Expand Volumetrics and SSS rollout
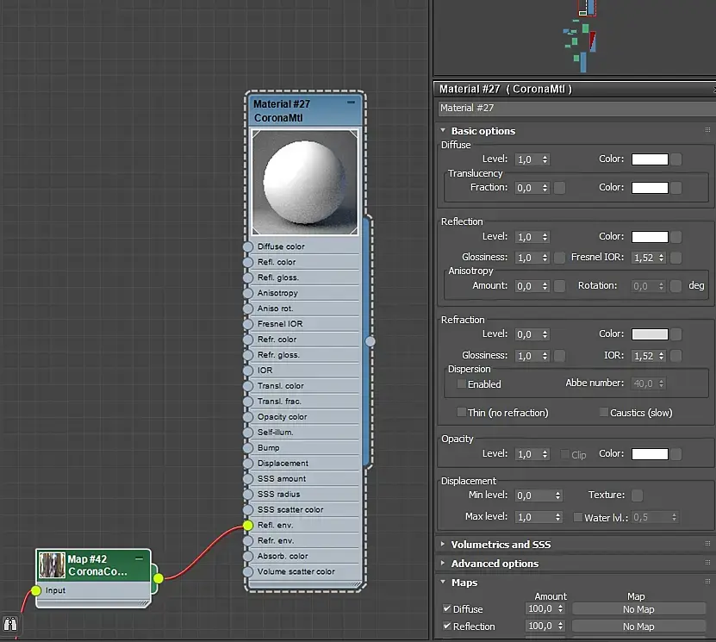716x642 pixels. tap(443, 545)
